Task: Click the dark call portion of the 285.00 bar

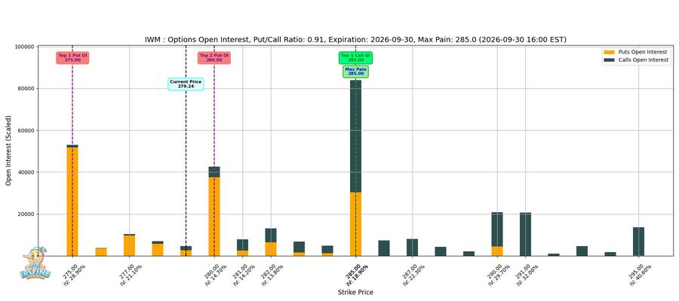Action: (x=355, y=136)
